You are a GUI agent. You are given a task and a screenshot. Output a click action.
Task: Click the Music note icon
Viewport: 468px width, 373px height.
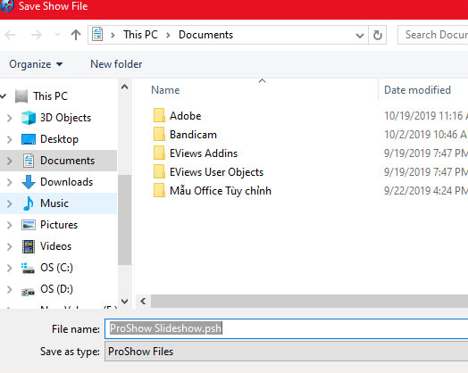(29, 203)
